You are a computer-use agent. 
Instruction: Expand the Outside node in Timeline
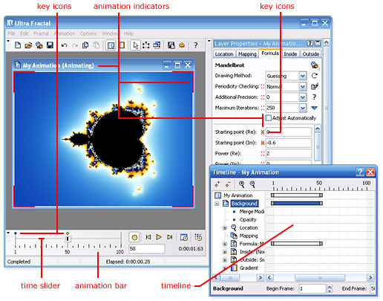tap(225, 260)
